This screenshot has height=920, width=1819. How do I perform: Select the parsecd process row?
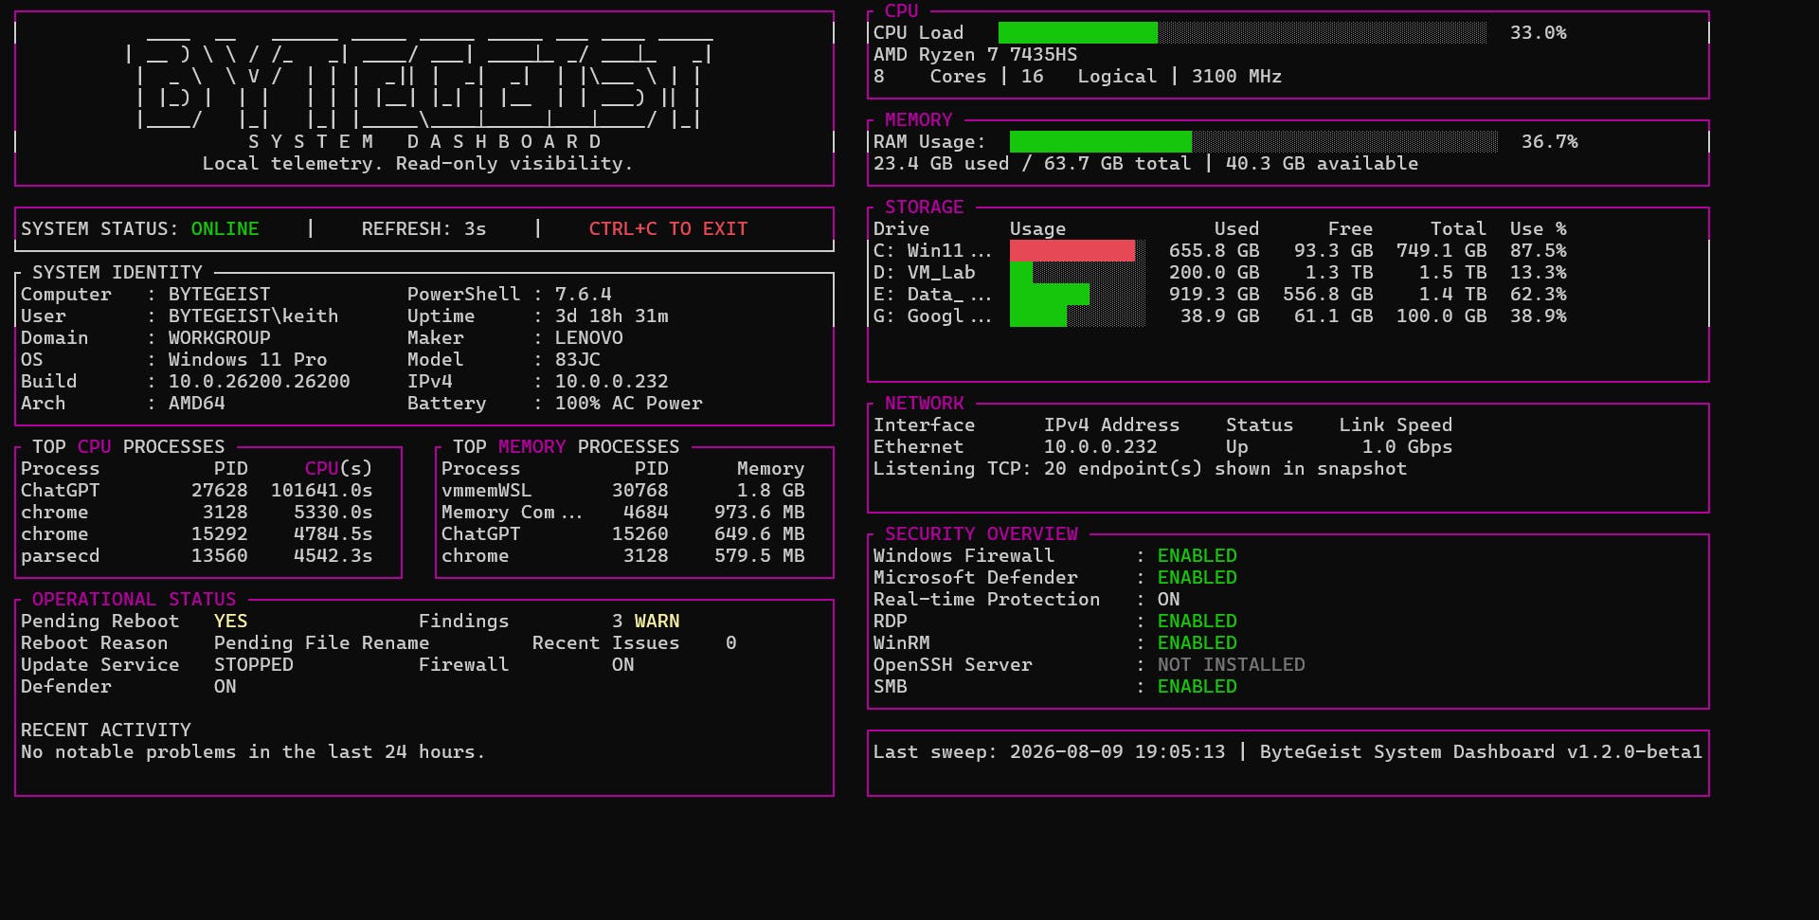click(x=197, y=555)
